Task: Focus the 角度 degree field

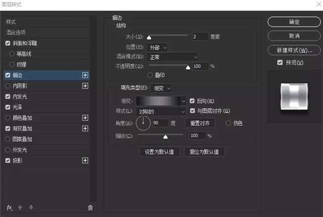Action: 160,123
